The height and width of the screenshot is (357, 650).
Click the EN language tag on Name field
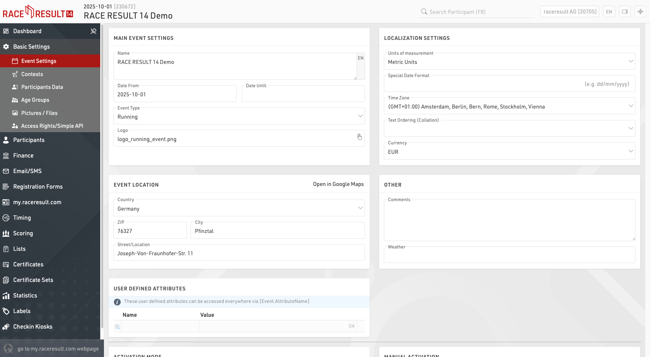pos(361,58)
